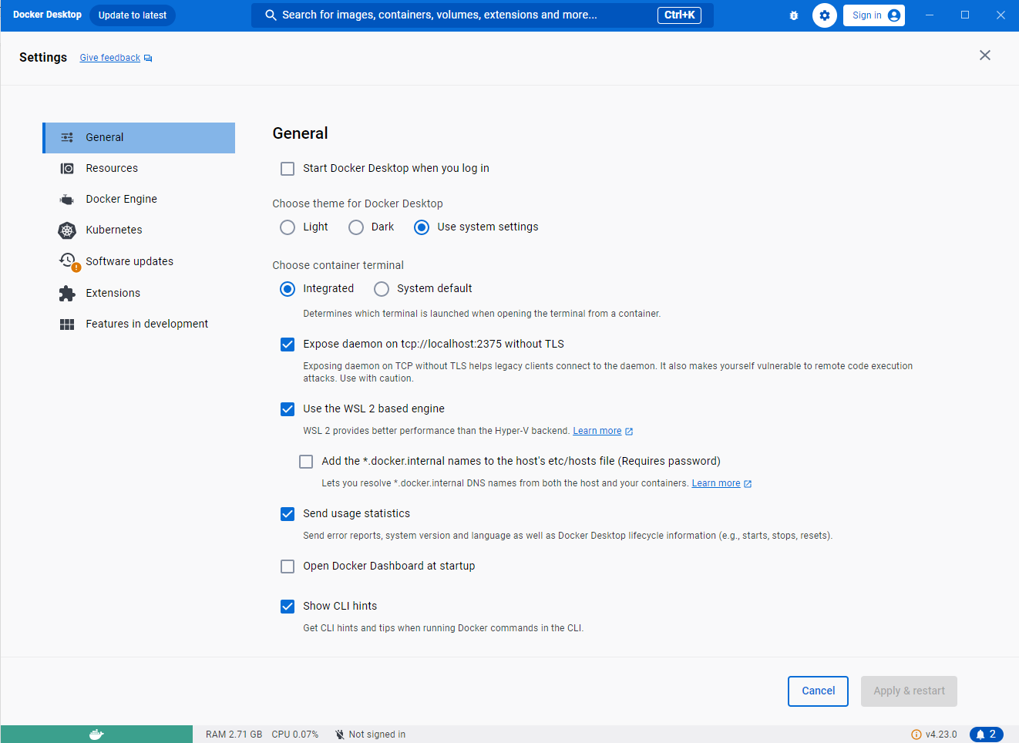Click external link icon after WSL Learn more
Viewport: 1019px width, 743px height.
coord(629,432)
